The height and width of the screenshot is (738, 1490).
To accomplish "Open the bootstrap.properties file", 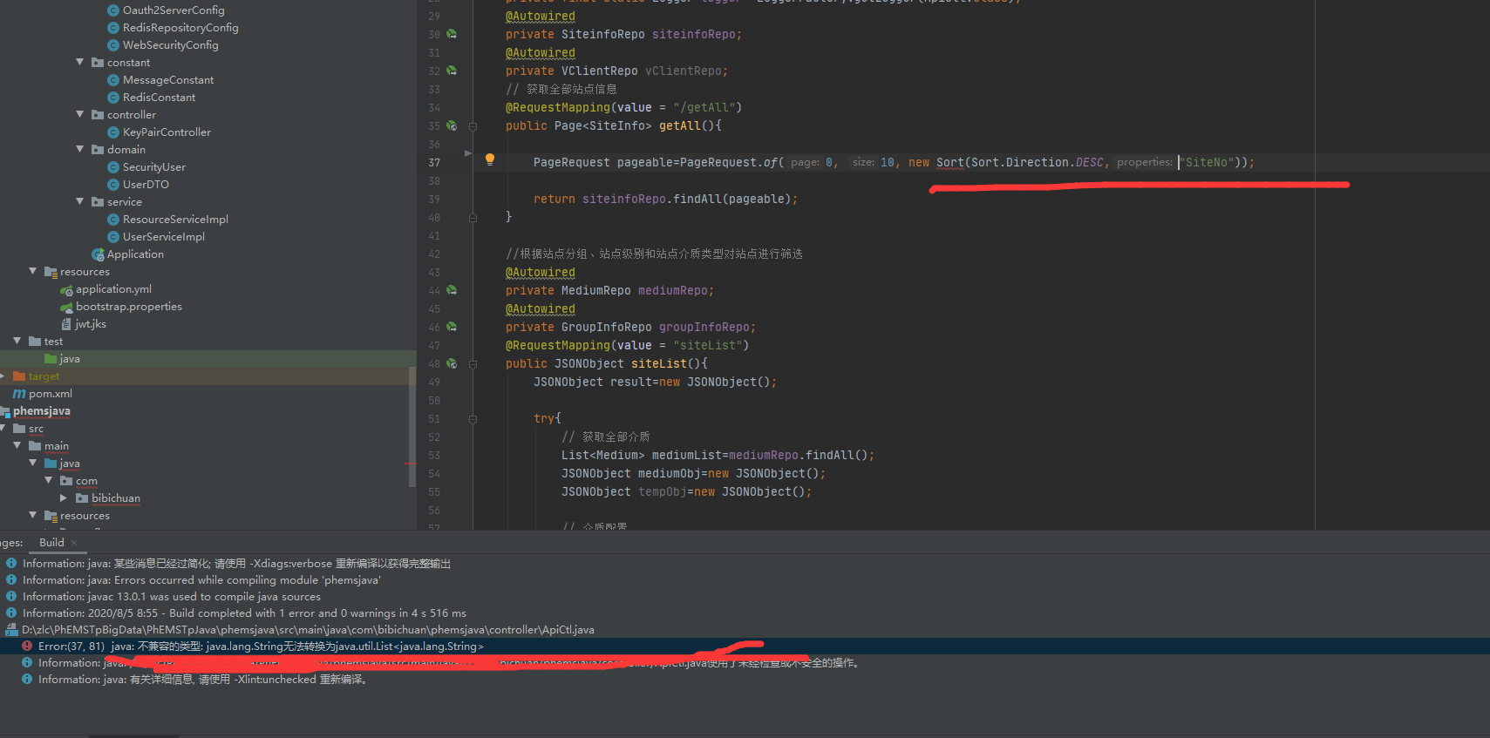I will [128, 307].
